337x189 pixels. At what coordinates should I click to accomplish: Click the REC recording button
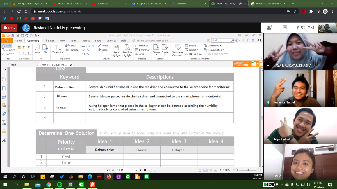9,28
